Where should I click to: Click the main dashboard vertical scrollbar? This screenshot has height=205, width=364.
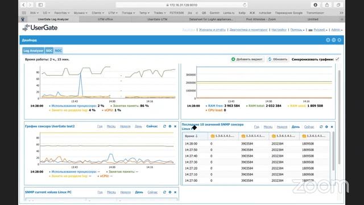coord(339,117)
